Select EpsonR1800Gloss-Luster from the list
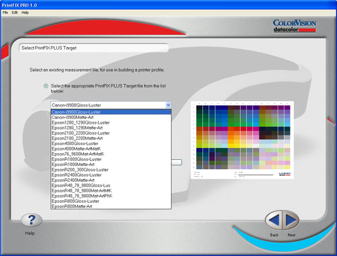The height and width of the screenshot is (256, 337). tap(111, 159)
